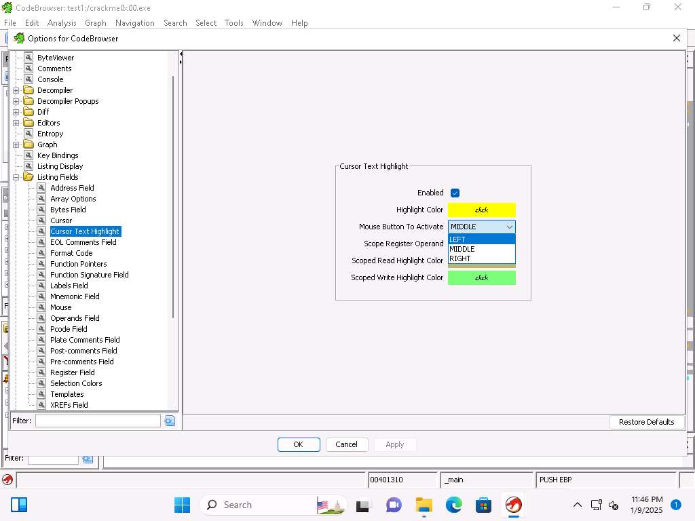Expand the Graph options folder
The width and height of the screenshot is (695, 521).
tap(16, 144)
